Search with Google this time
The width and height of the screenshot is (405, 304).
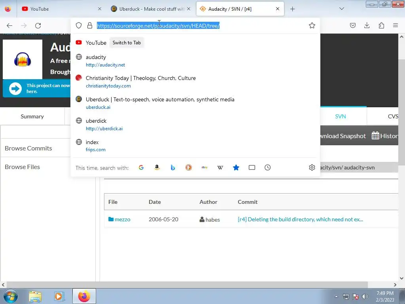click(141, 167)
